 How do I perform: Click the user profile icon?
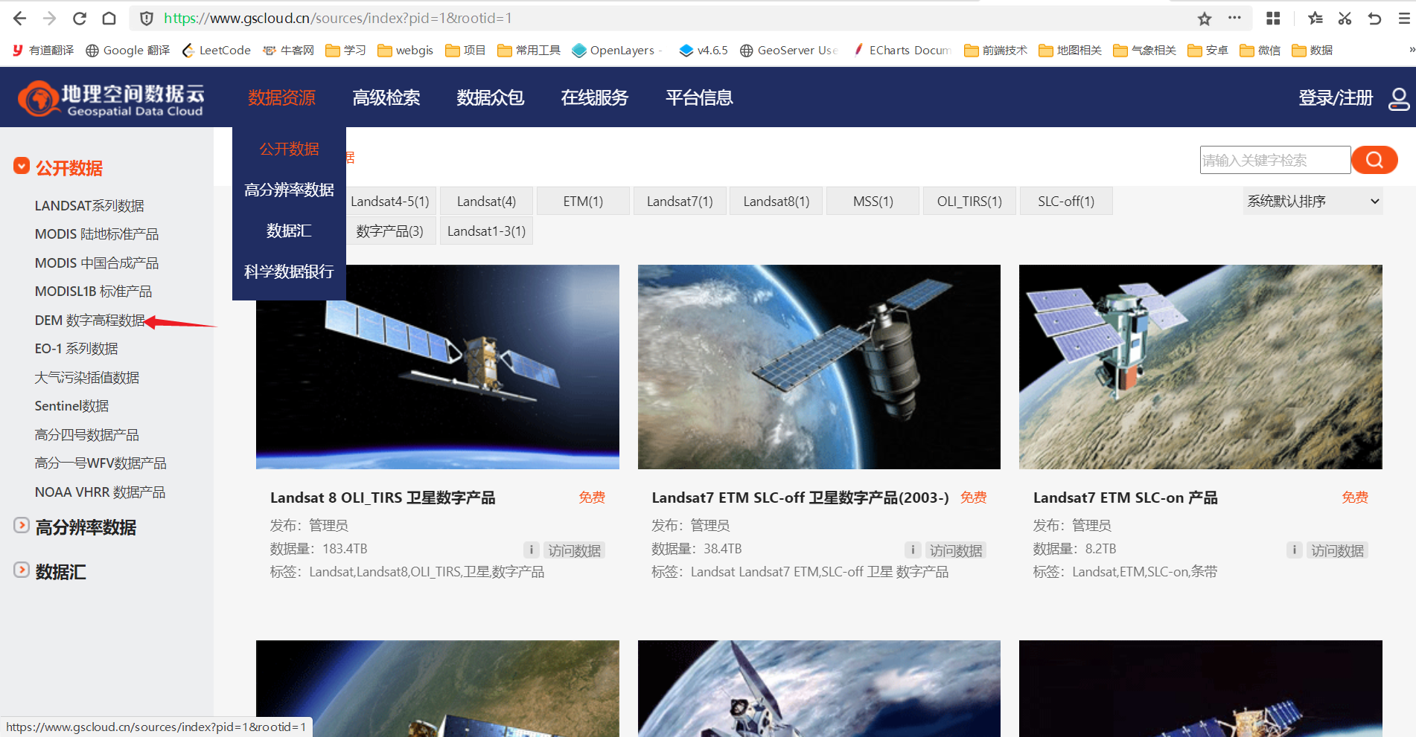click(1399, 99)
